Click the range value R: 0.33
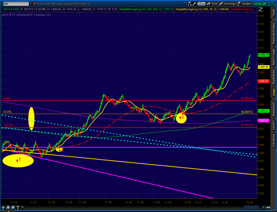The width and height of the screenshot is (277, 212). point(113,9)
